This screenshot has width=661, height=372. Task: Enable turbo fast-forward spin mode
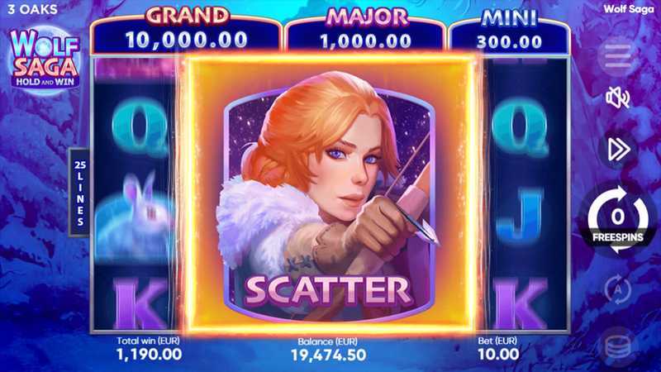pos(618,149)
